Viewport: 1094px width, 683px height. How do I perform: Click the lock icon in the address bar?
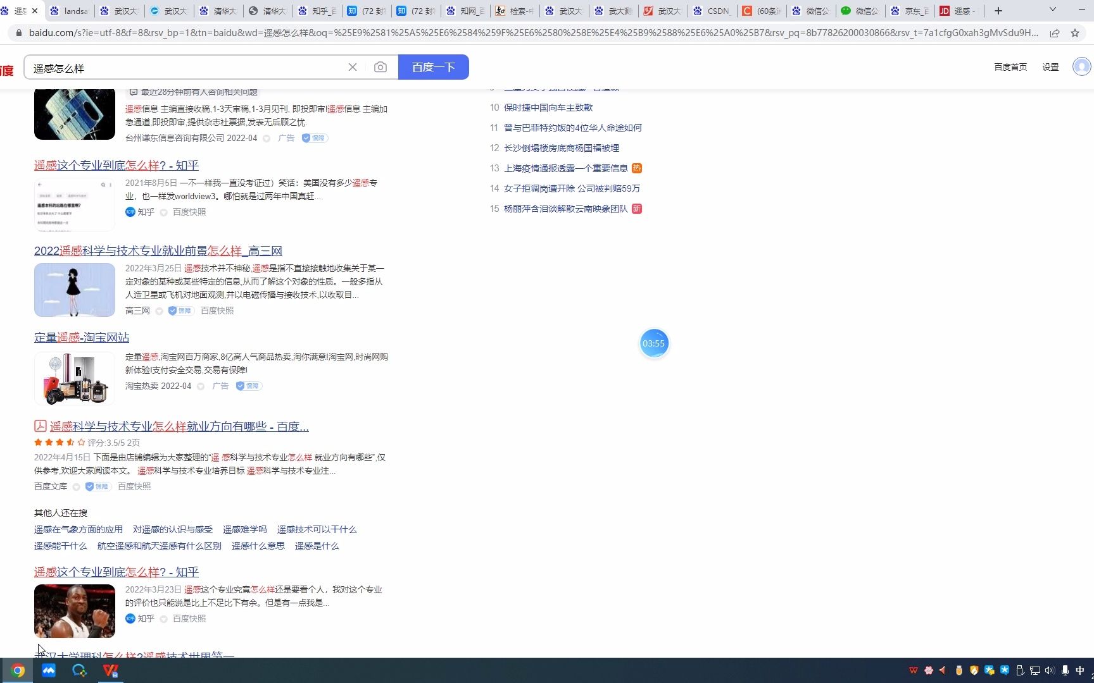(x=19, y=32)
